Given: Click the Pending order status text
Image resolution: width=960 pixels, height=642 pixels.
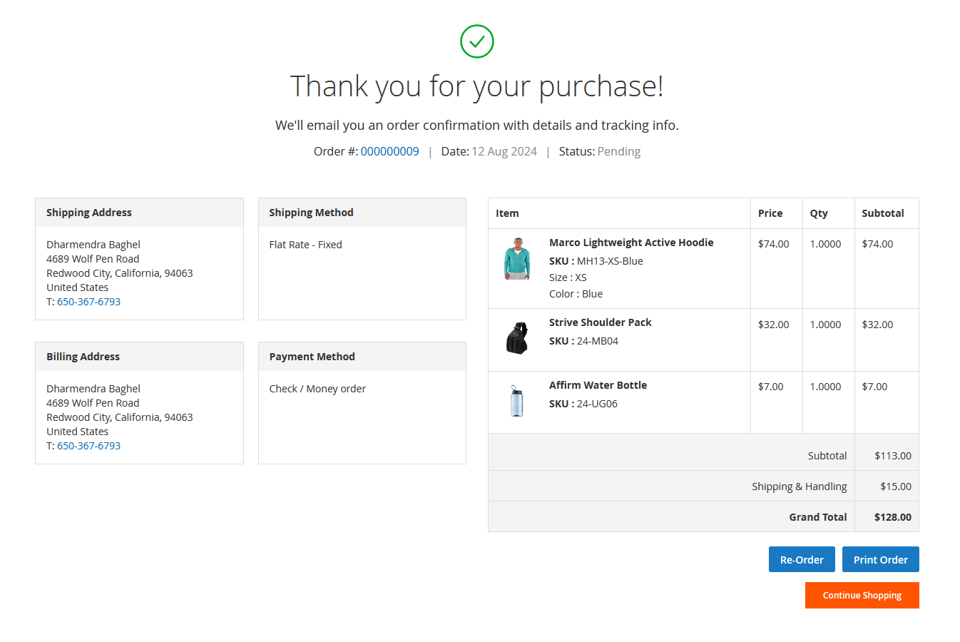Looking at the screenshot, I should pyautogui.click(x=618, y=151).
